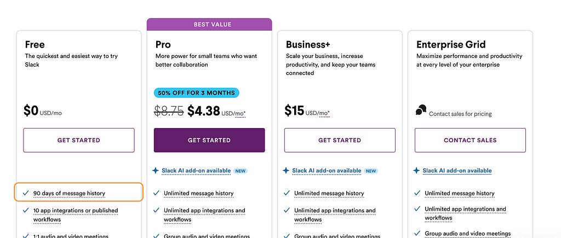Click checkmark beside Pro Unlimited message history
This screenshot has height=238, width=561.
(156, 193)
